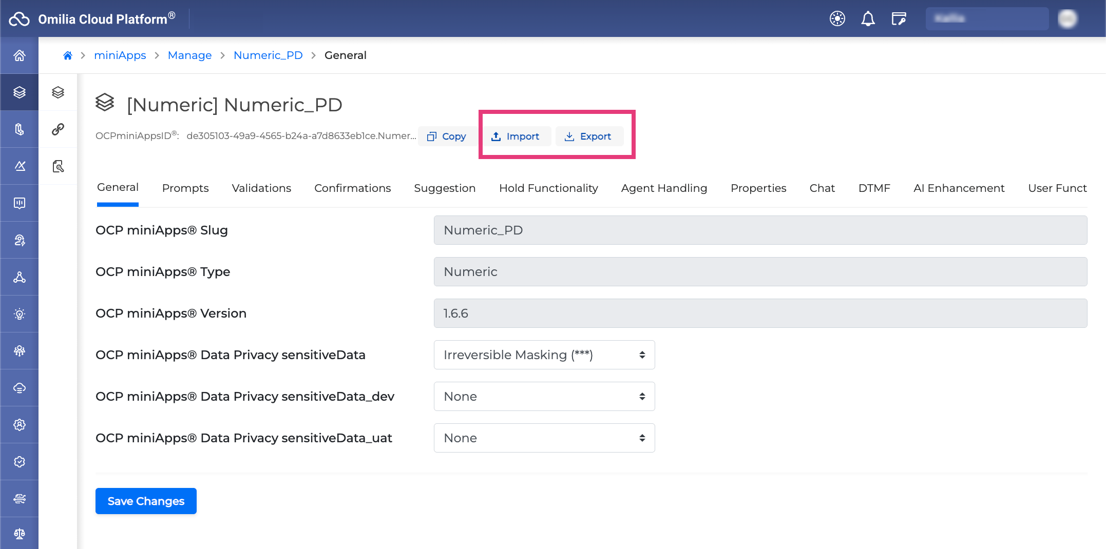This screenshot has width=1106, height=549.
Task: Open the building-shaped icon in the left sidebar
Action: pyautogui.click(x=20, y=129)
